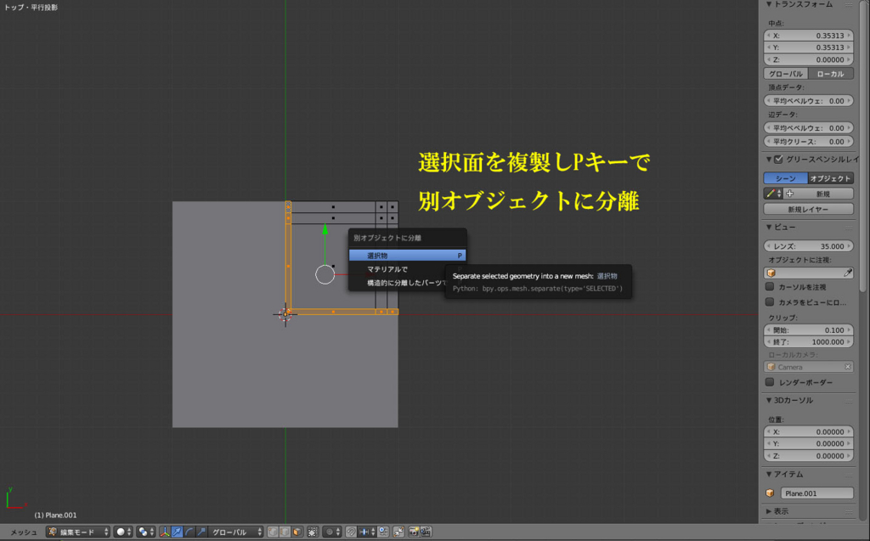Toggle limit selection to visible icon
The height and width of the screenshot is (541, 870).
click(313, 532)
